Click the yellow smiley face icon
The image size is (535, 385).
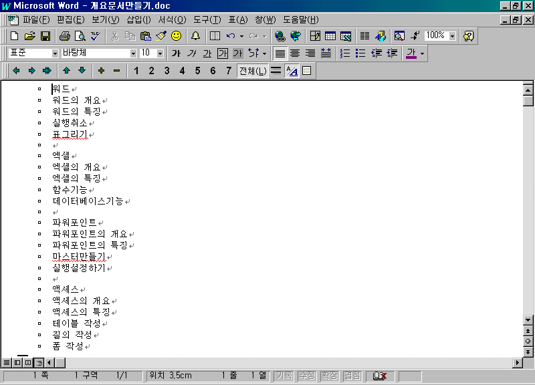click(x=176, y=36)
